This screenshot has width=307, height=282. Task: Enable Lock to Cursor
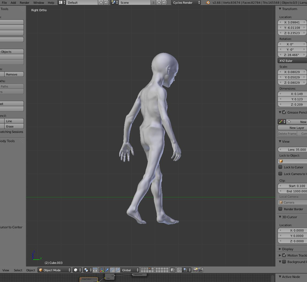[280, 167]
